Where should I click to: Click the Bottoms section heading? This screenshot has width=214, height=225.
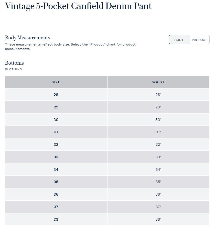point(14,63)
